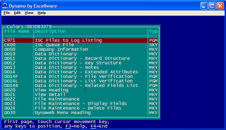
Task: Click the Dynamo application icon in title bar
Action: [x=5, y=6]
